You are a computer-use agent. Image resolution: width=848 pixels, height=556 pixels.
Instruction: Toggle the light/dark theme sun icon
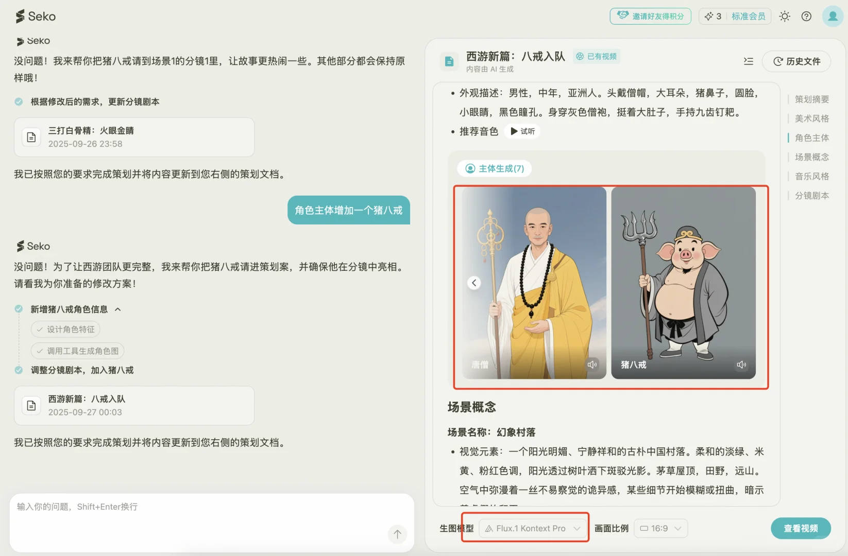785,16
